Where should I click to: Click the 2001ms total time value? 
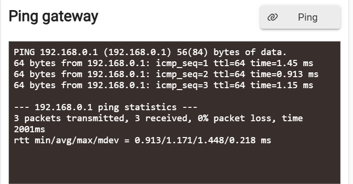point(30,129)
